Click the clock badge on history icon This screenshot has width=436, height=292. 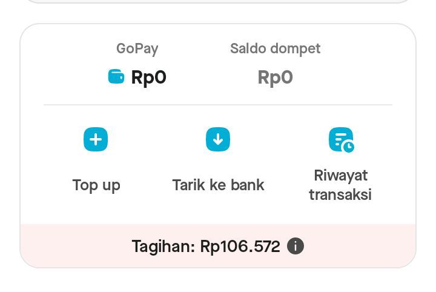[x=348, y=147]
